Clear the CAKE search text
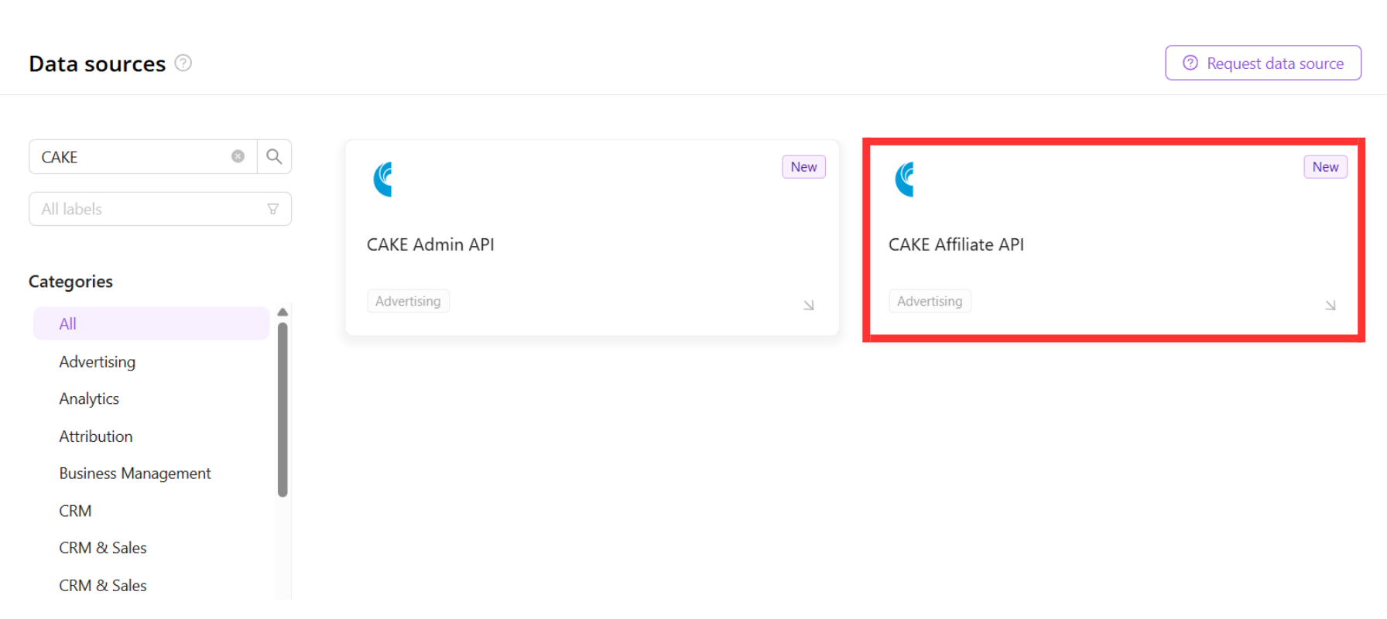Viewport: 1387px width, 619px height. (238, 156)
